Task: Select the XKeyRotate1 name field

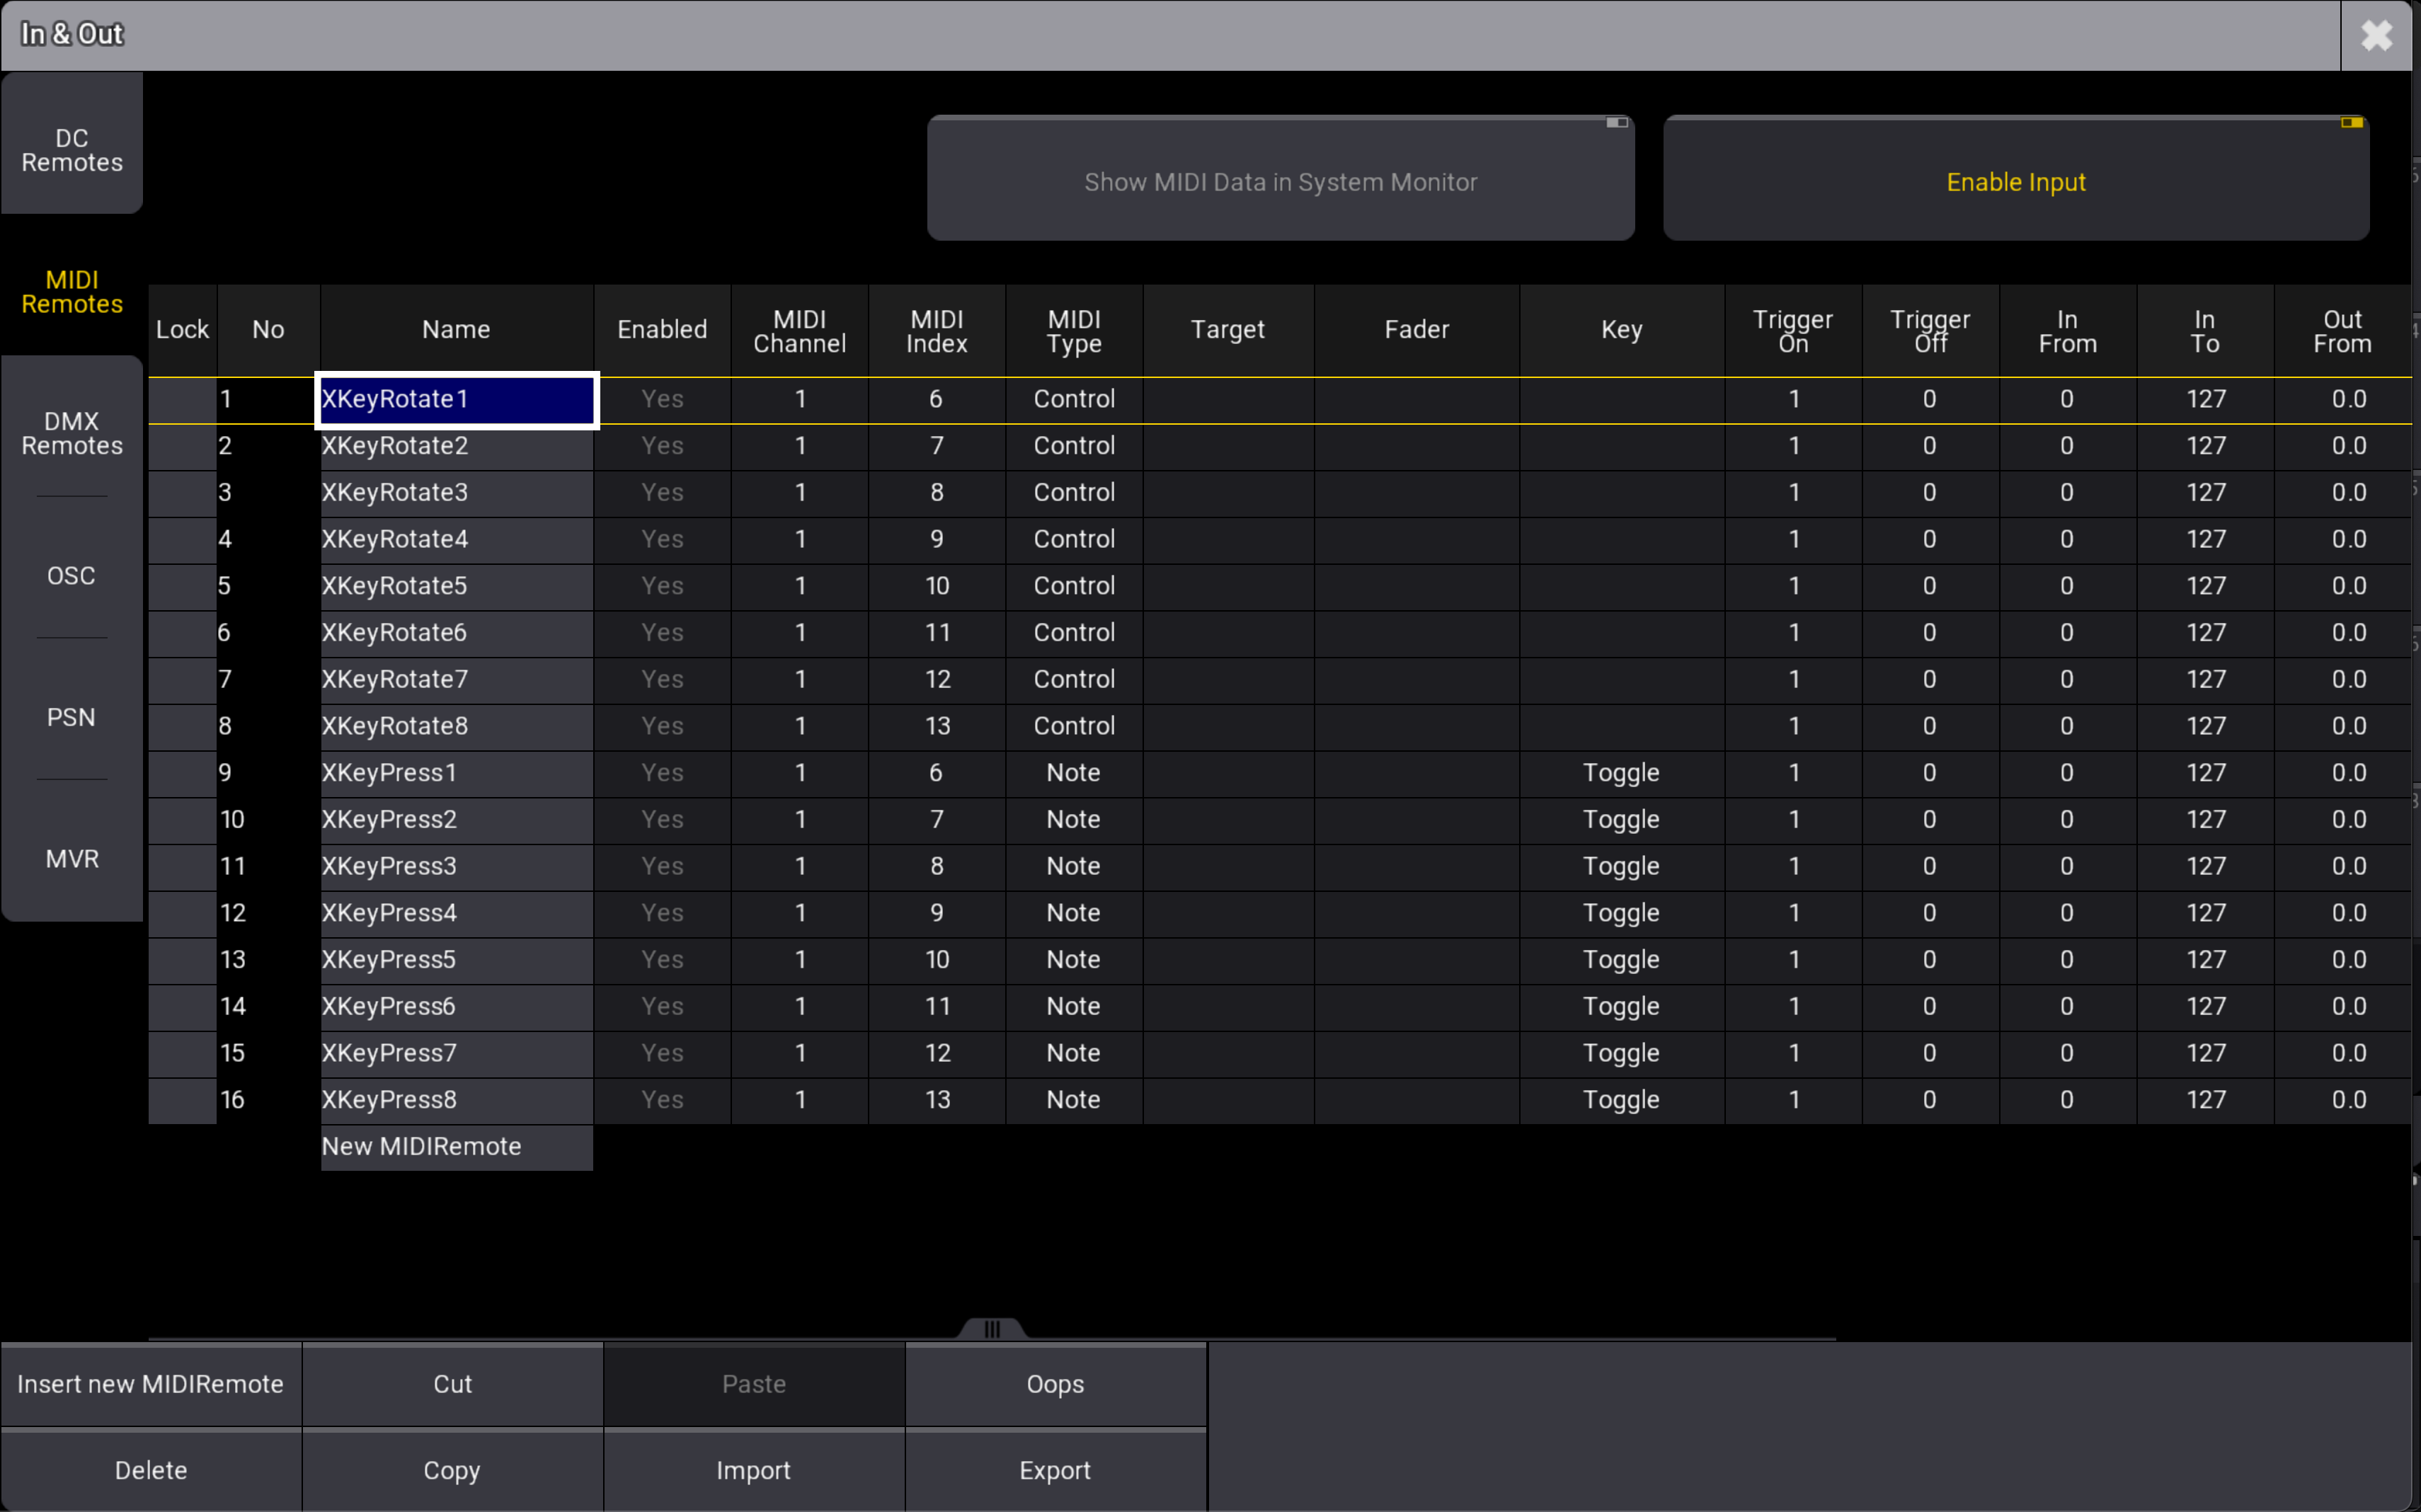Action: [x=456, y=399]
